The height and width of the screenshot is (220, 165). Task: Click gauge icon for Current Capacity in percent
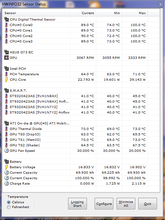tap(6, 178)
